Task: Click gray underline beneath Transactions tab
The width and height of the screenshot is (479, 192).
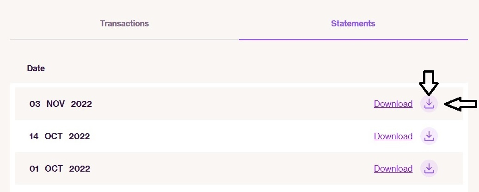Action: click(x=124, y=39)
